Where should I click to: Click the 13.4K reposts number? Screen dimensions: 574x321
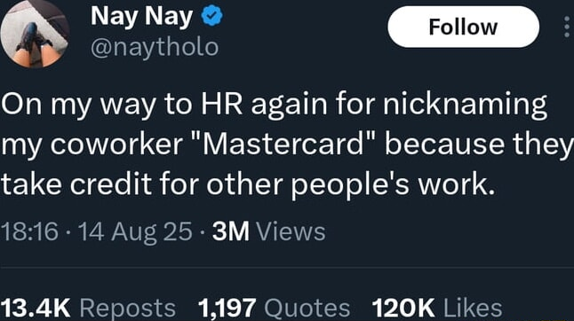[x=36, y=308]
